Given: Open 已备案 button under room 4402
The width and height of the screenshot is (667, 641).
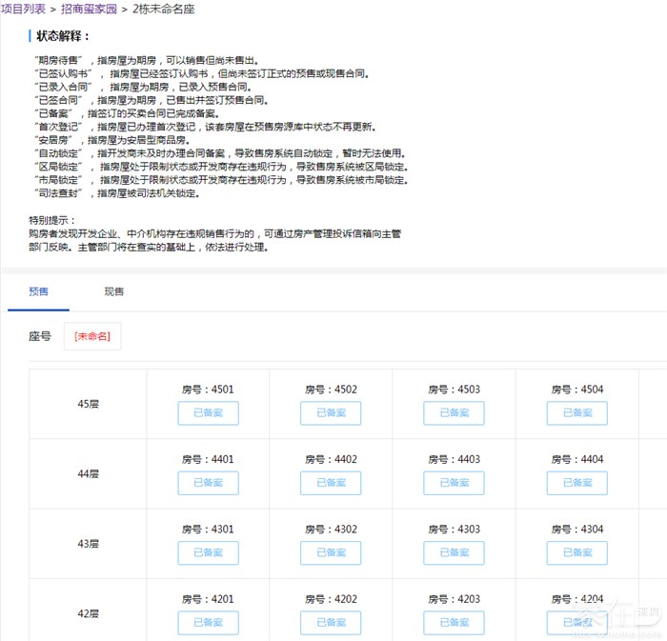Looking at the screenshot, I should click(331, 483).
